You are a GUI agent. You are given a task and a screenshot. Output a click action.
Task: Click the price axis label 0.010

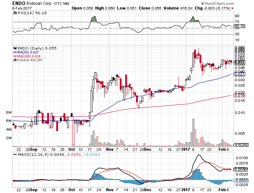(240, 113)
